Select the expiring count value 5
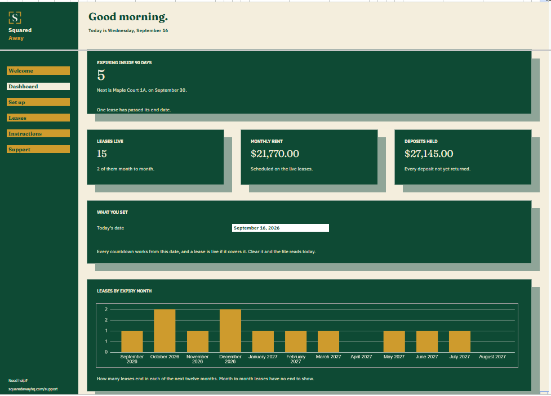Viewport: 551px width, 396px height. tap(101, 75)
